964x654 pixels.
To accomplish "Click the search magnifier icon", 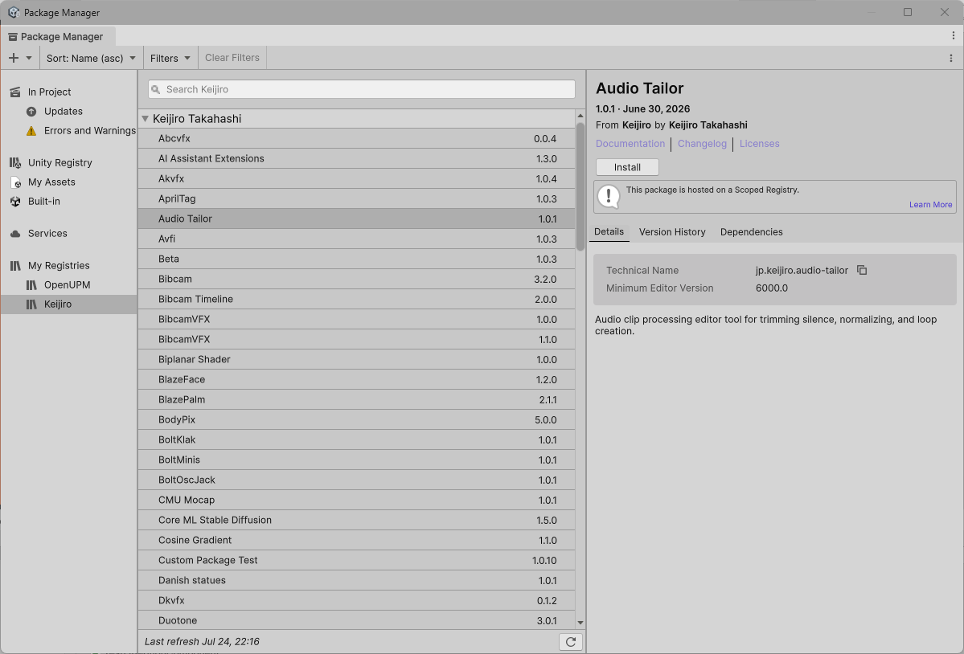I will (156, 90).
